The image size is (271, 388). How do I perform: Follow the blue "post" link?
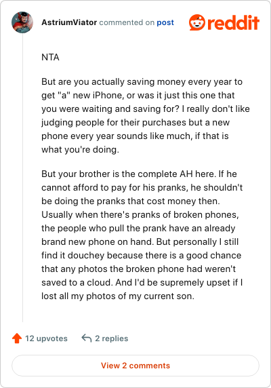pyautogui.click(x=165, y=22)
